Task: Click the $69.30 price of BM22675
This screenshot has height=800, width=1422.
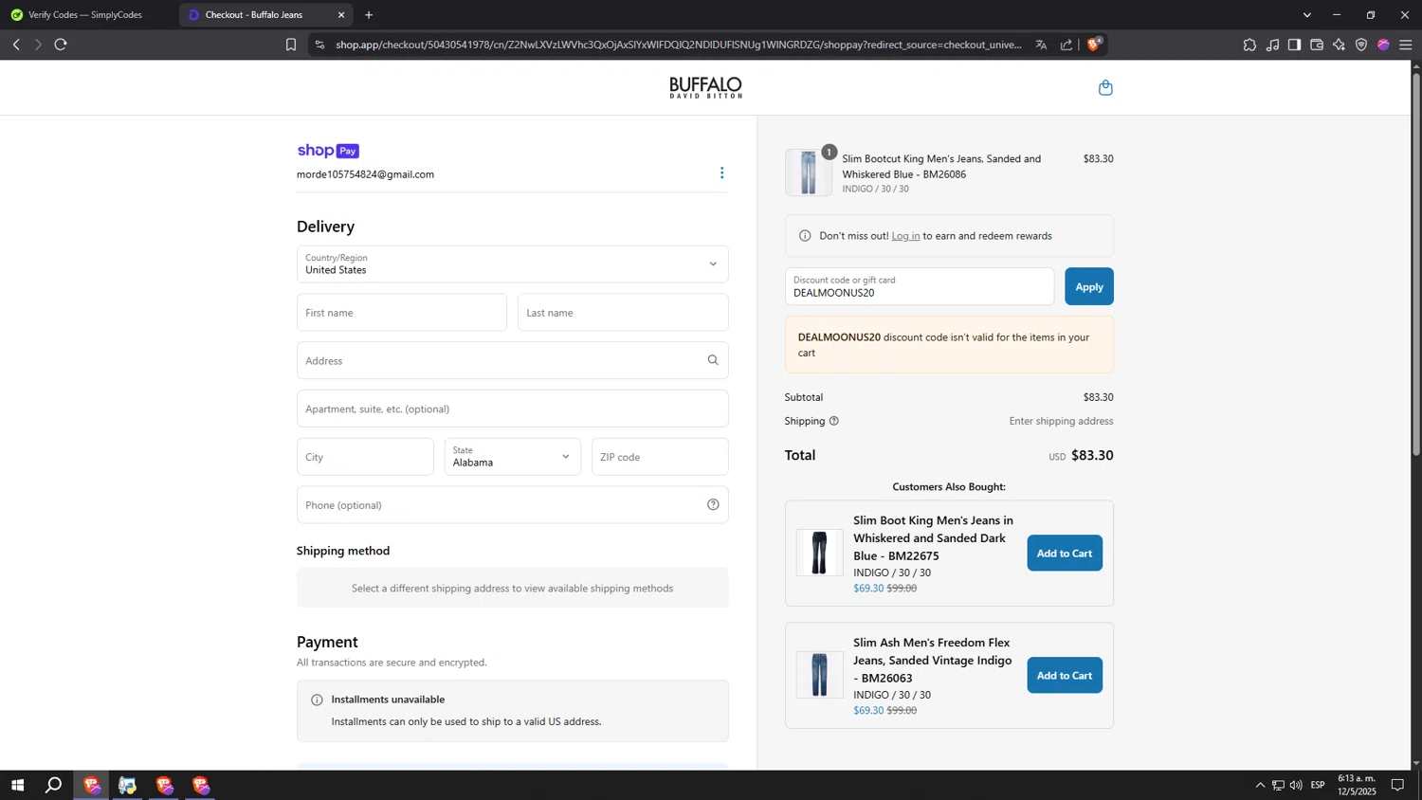Action: [x=868, y=589]
